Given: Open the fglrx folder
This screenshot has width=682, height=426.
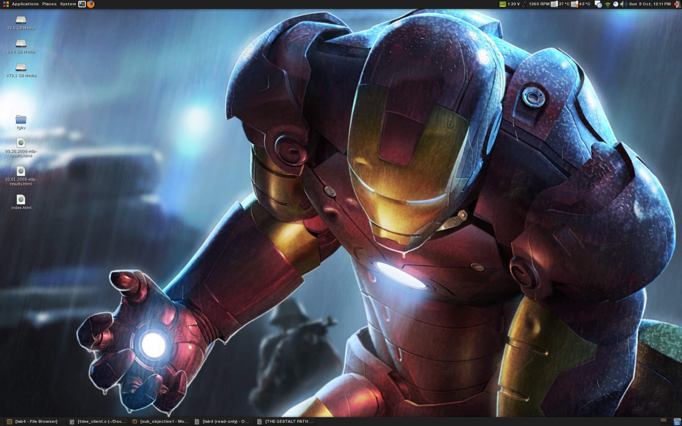Looking at the screenshot, I should click(21, 120).
